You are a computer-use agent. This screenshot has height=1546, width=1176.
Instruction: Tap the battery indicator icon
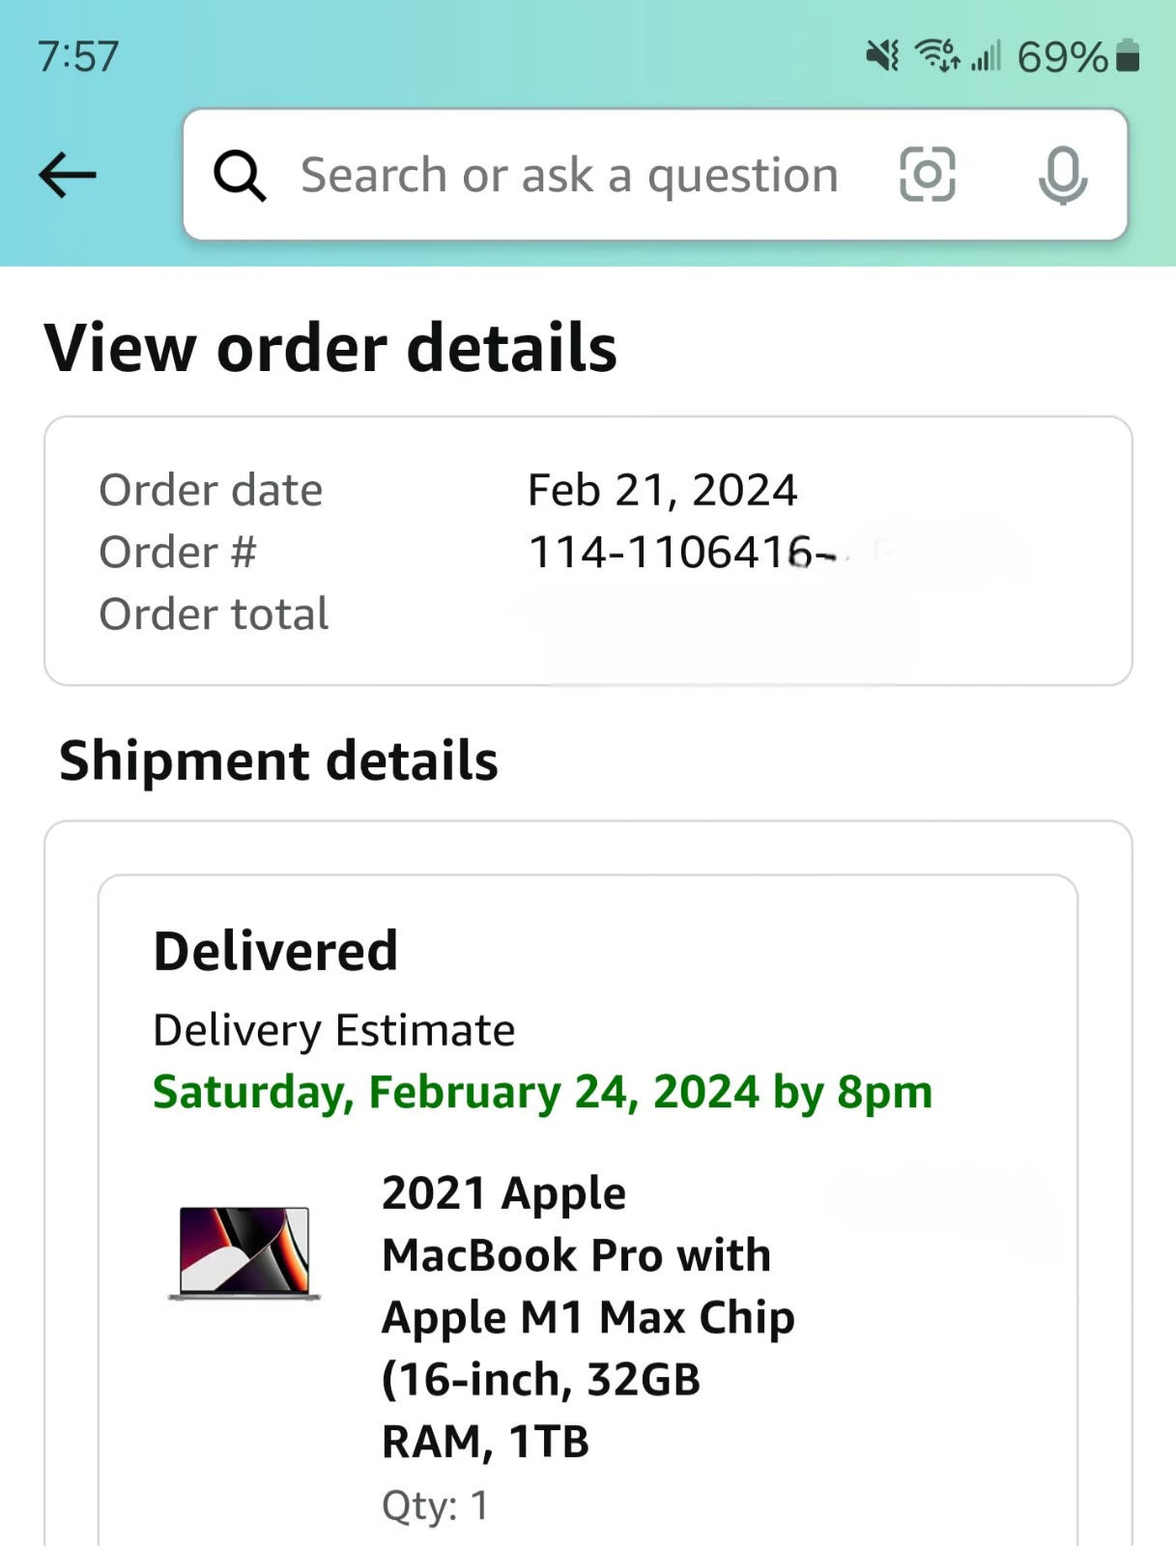tap(1129, 58)
